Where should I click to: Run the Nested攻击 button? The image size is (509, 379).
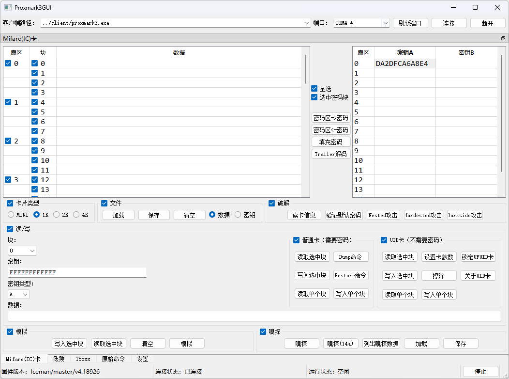pos(383,215)
